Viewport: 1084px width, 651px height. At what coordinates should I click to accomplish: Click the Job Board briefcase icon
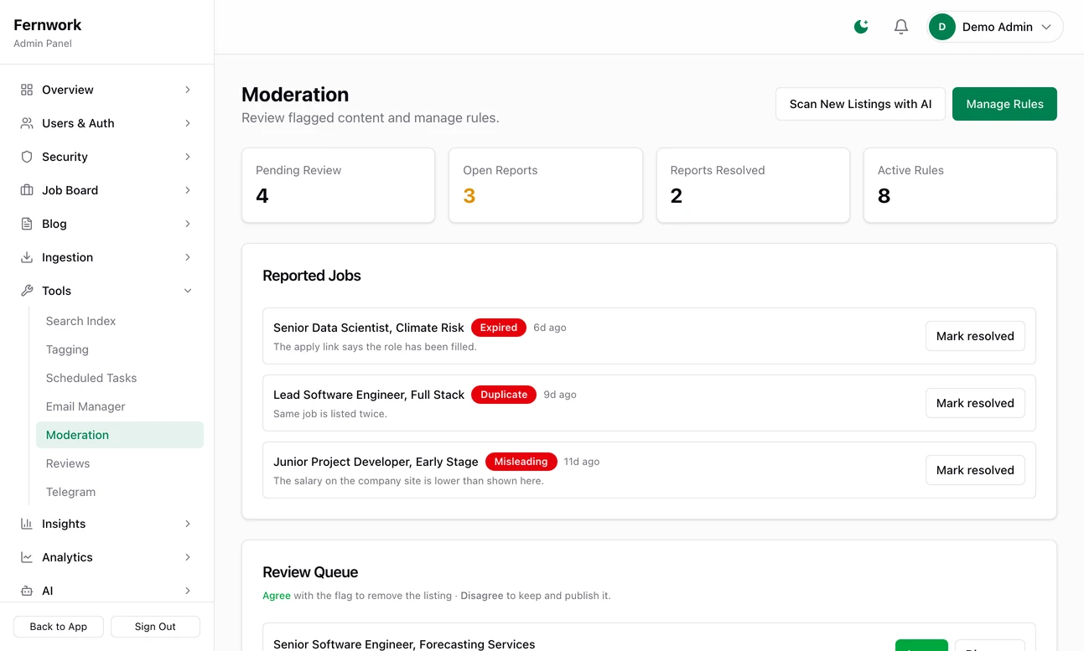(x=27, y=190)
